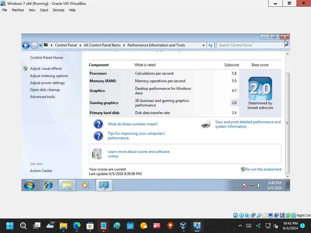The height and width of the screenshot is (233, 311).
Task: Open Advanced tools link
Action: (x=43, y=97)
